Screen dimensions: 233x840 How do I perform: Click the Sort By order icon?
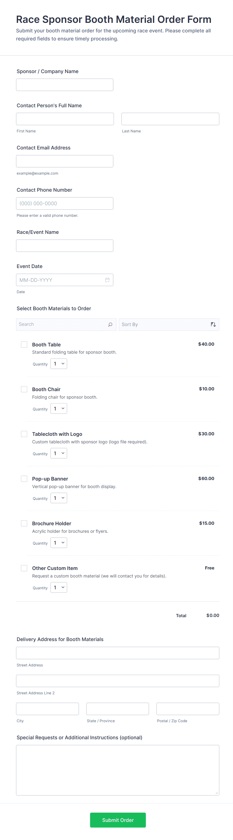[x=213, y=325]
